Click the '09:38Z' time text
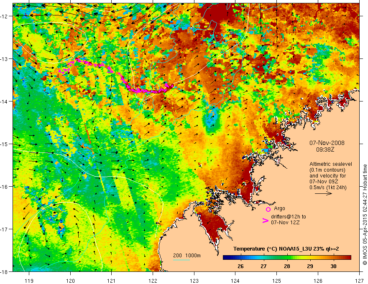The image size is (368, 284). (325, 150)
